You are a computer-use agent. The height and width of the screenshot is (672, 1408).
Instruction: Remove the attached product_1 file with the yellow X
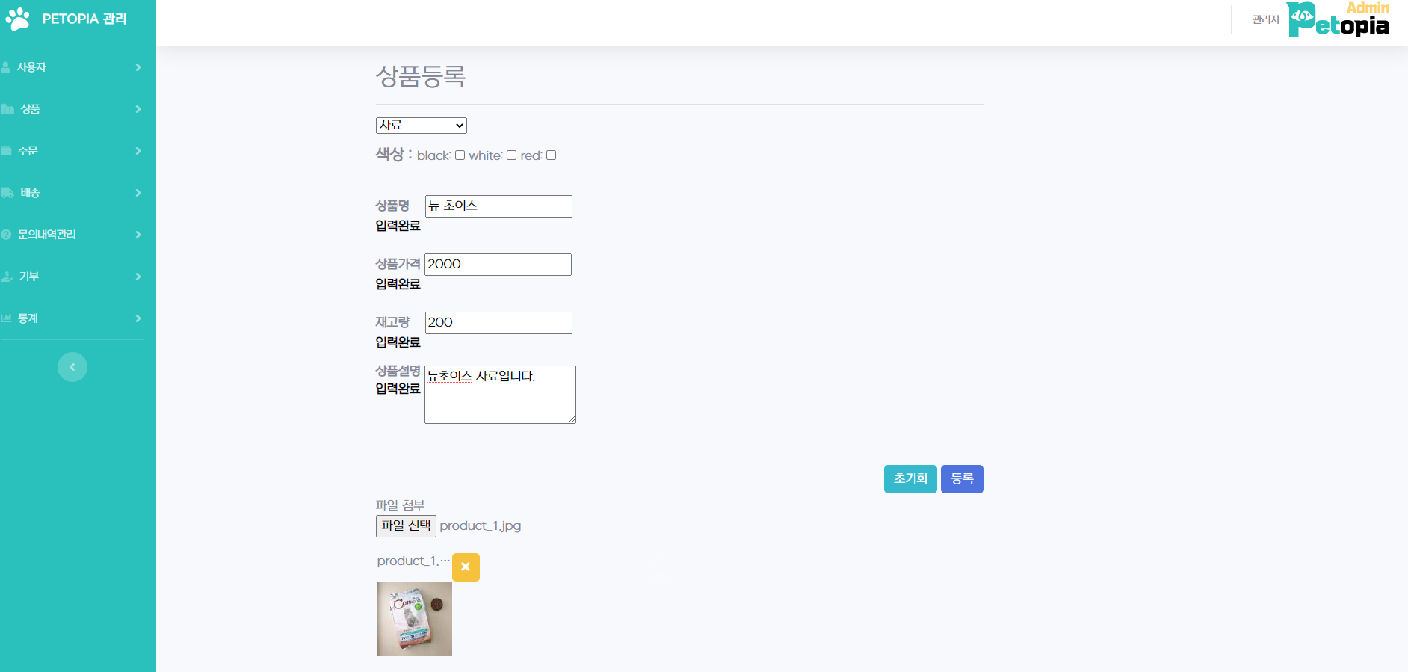pyautogui.click(x=466, y=567)
